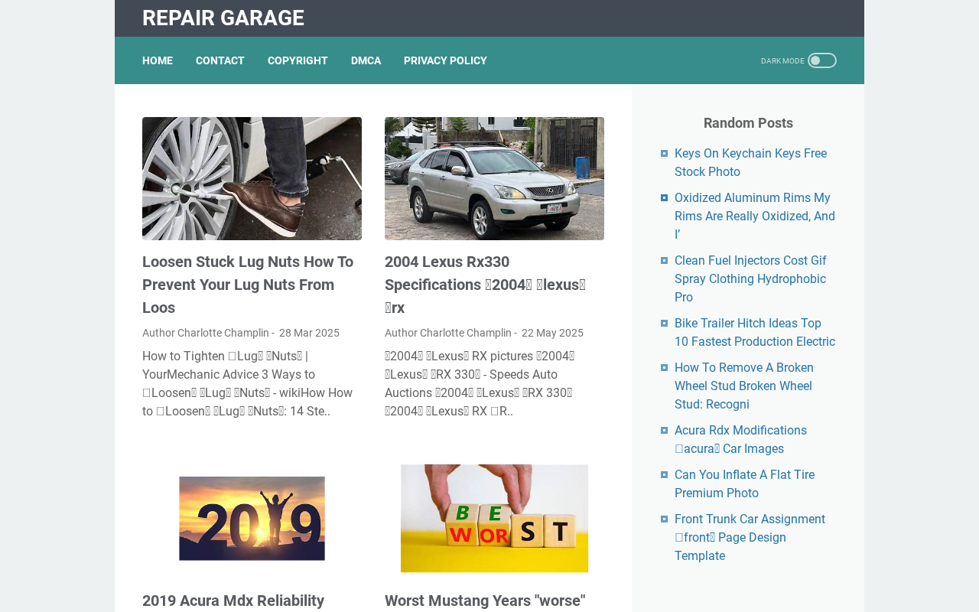Open the 2019 sunset silhouette thumbnail
The image size is (979, 612).
click(x=252, y=518)
